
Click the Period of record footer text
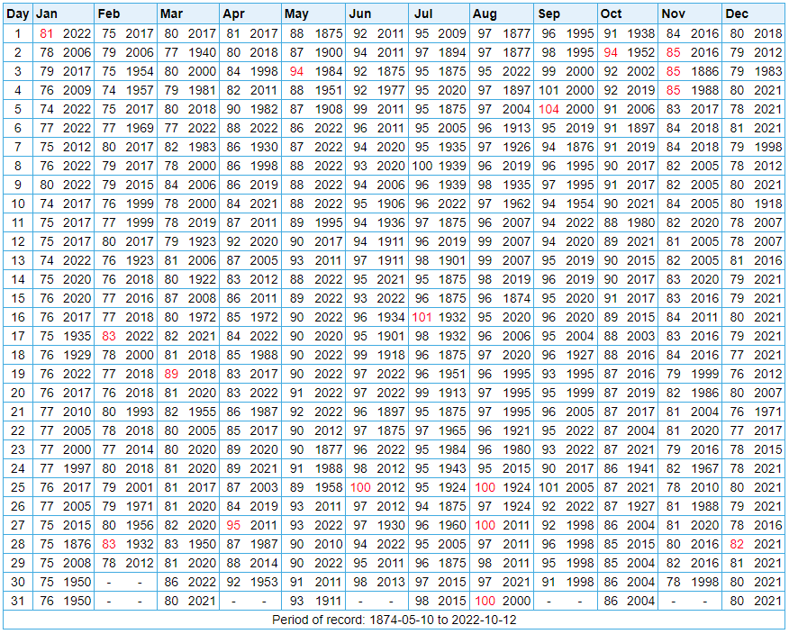(x=394, y=620)
